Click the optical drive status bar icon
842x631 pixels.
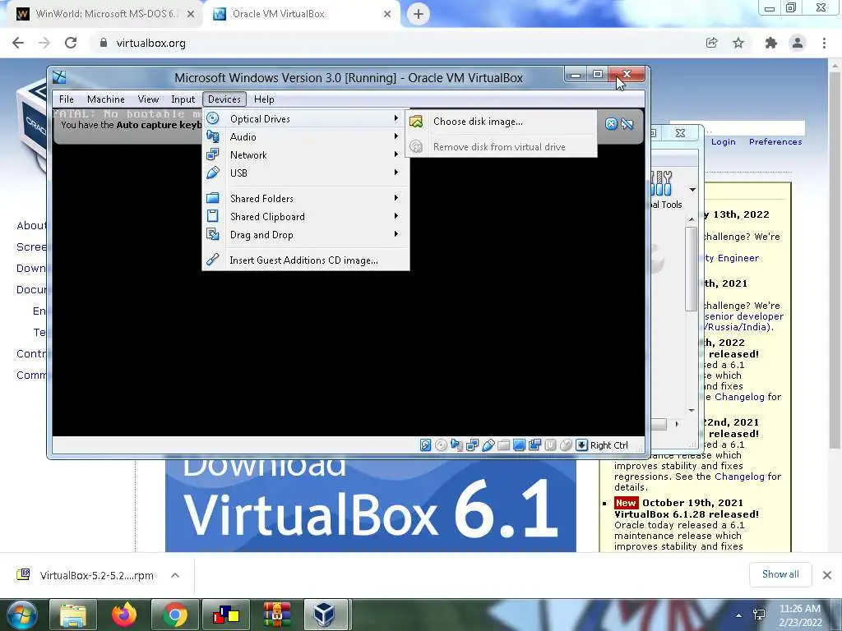point(441,444)
